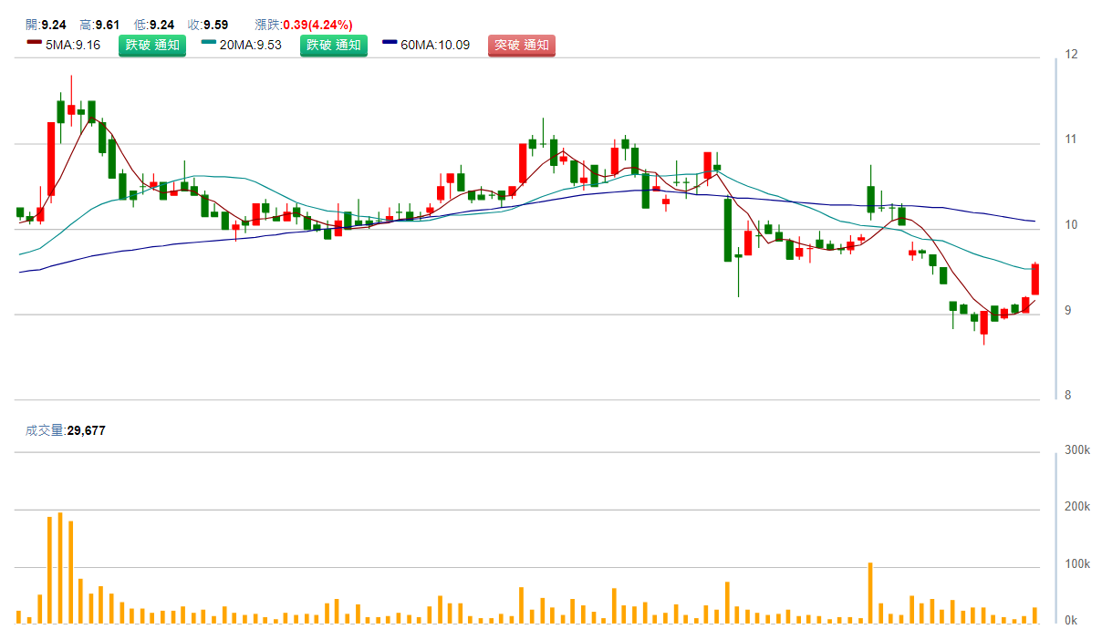
Task: Click the navy 60MA legend line
Action: pyautogui.click(x=390, y=44)
